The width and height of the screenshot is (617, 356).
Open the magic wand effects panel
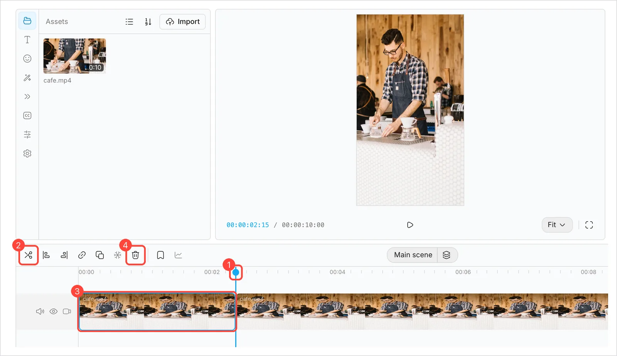tap(27, 78)
